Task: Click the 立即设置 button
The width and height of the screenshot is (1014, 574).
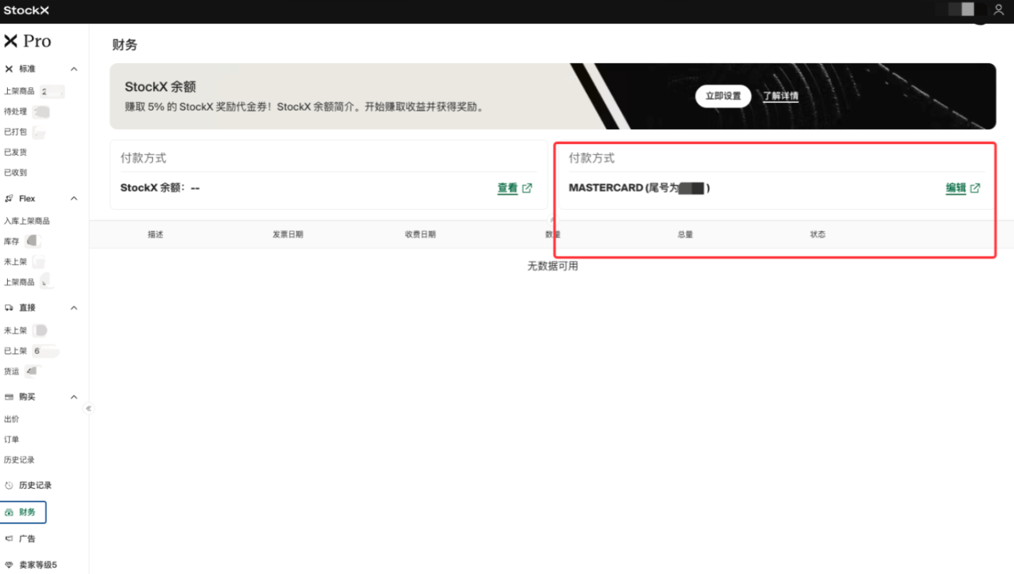Action: click(x=723, y=96)
